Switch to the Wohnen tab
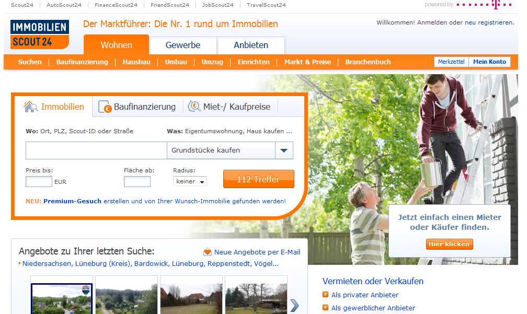 116,44
